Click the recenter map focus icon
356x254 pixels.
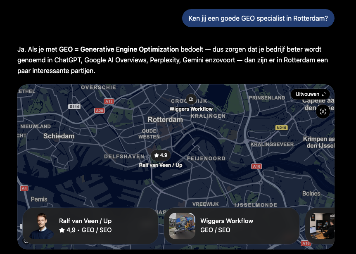point(323,112)
